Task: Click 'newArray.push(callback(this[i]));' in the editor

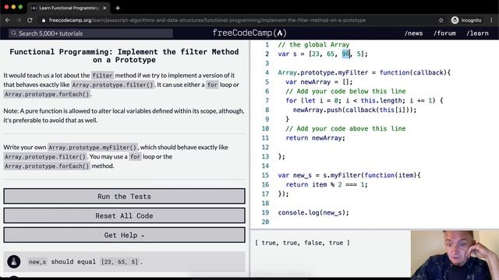Action: [355, 110]
